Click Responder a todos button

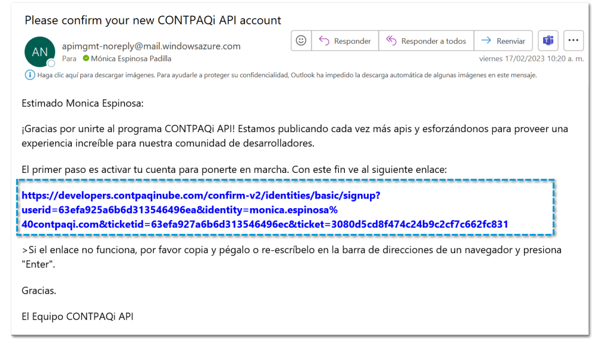(426, 41)
